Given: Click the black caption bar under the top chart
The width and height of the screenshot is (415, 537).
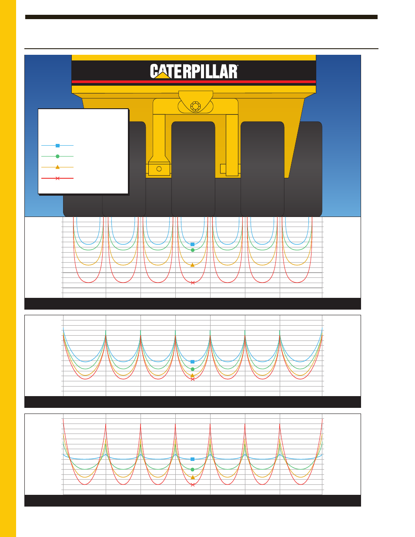Looking at the screenshot, I should [193, 304].
